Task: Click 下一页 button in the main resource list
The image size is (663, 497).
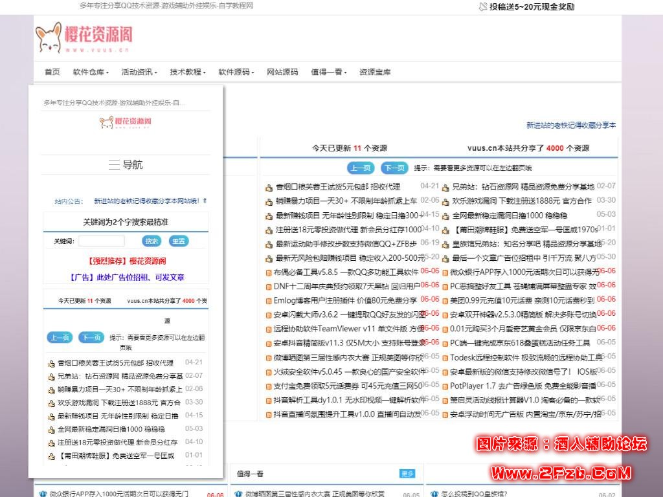Action: tap(394, 168)
